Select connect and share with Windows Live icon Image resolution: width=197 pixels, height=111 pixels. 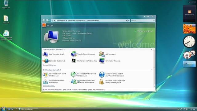(74, 81)
